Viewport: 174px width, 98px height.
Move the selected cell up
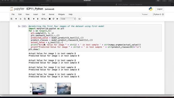point(34,19)
